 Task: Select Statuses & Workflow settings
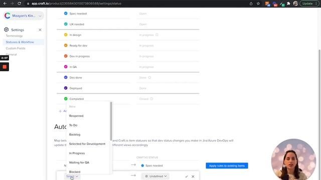point(20,42)
